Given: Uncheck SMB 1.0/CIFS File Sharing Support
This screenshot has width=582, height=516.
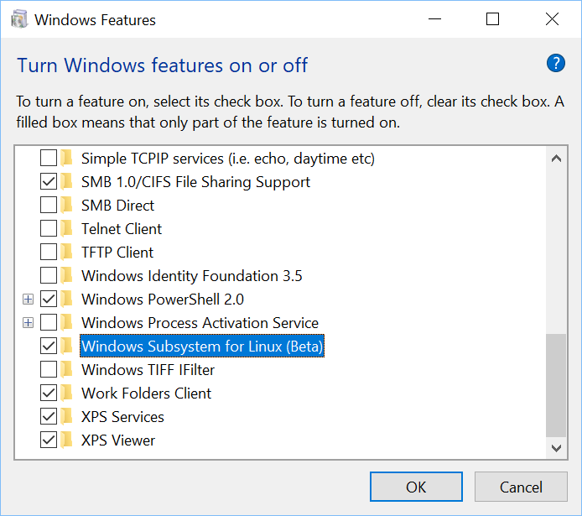Looking at the screenshot, I should (x=49, y=182).
